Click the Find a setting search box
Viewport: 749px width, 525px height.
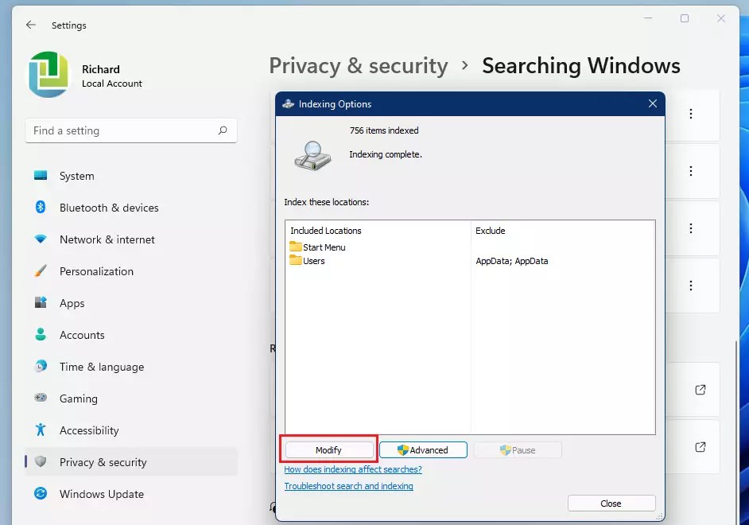coord(130,130)
